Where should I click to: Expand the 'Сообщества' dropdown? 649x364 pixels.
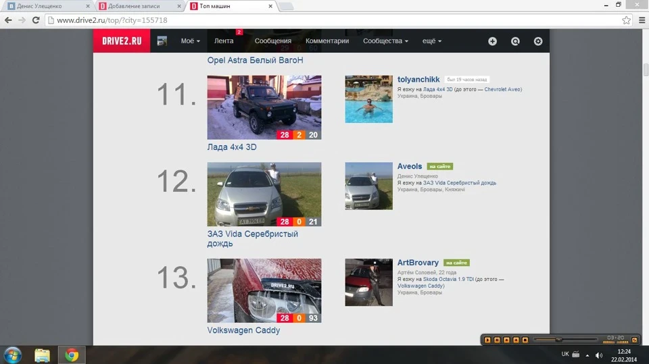385,41
